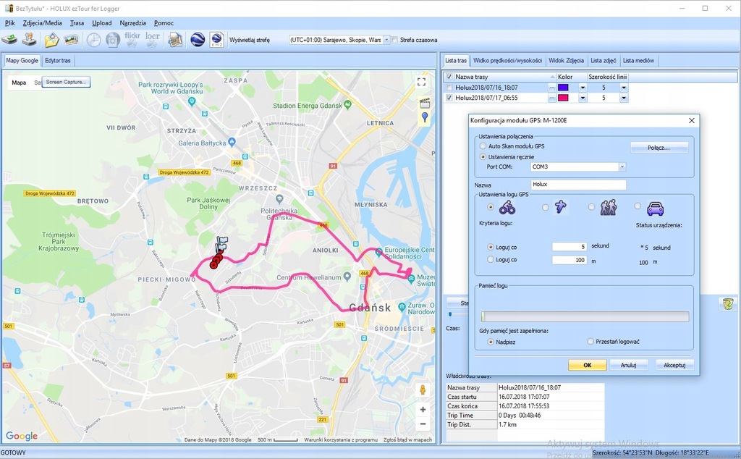Viewport: 741px width, 459px height.
Task: Click the pink color swatch for 17_06:55 track
Action: pos(563,98)
